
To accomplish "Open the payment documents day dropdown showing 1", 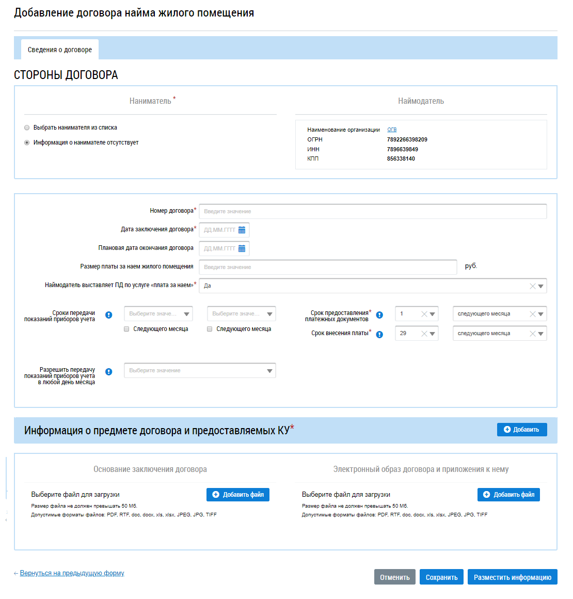I will coord(433,314).
